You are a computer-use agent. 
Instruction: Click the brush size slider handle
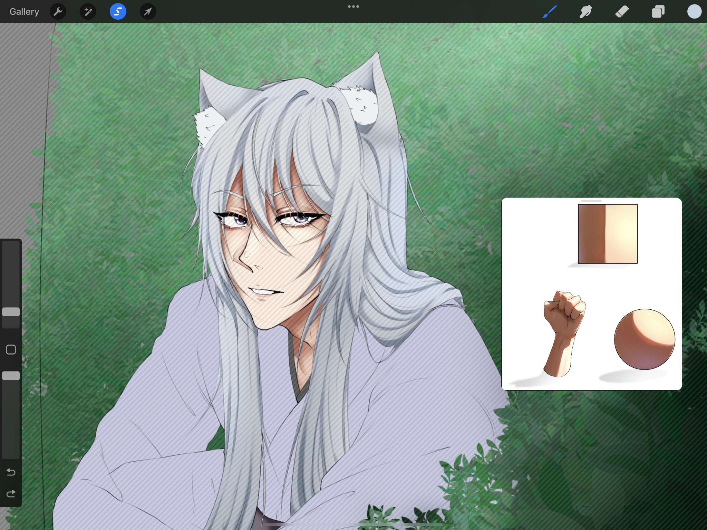[x=11, y=312]
